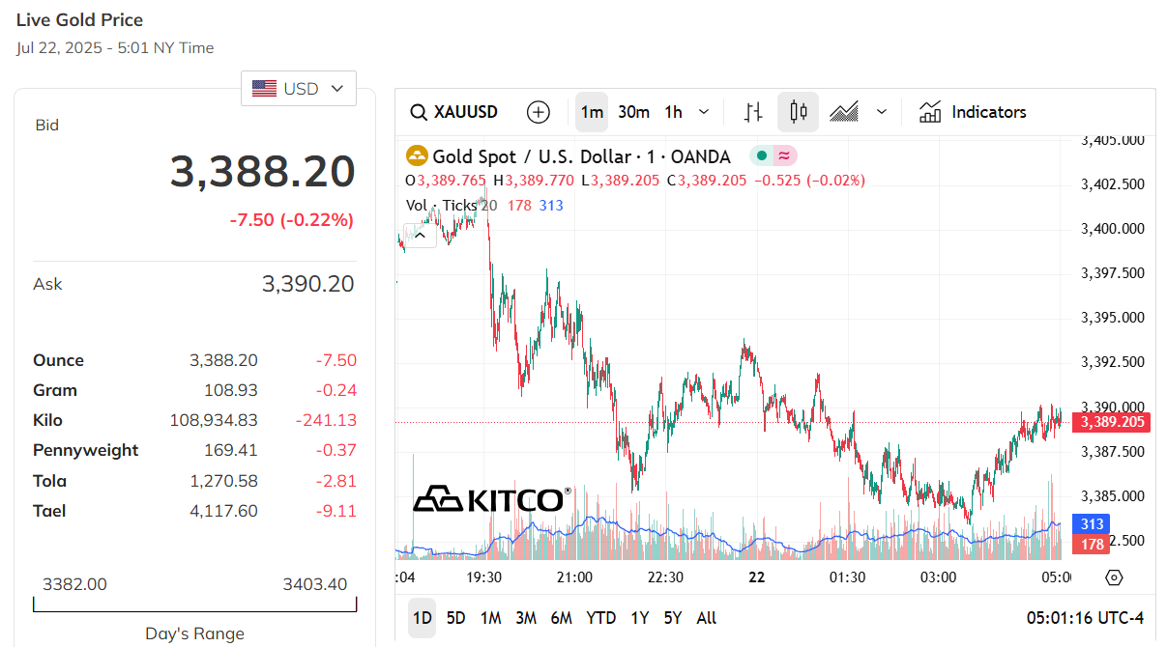Click the Bid price 3,388.20

263,172
